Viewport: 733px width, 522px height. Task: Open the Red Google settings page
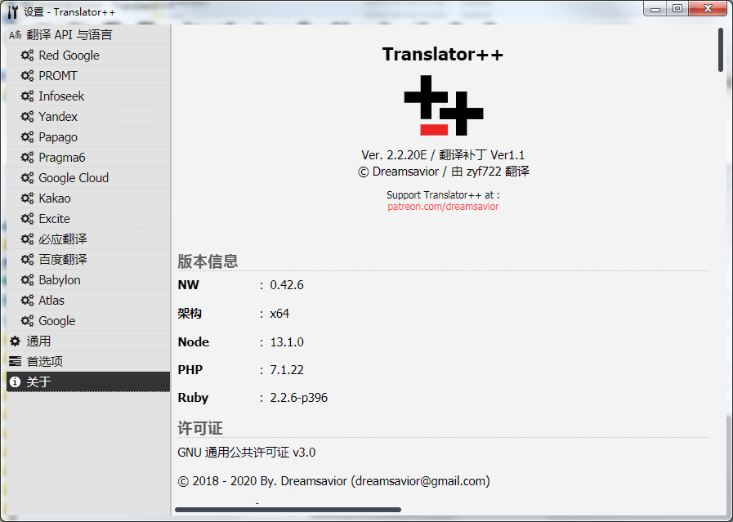click(x=88, y=56)
